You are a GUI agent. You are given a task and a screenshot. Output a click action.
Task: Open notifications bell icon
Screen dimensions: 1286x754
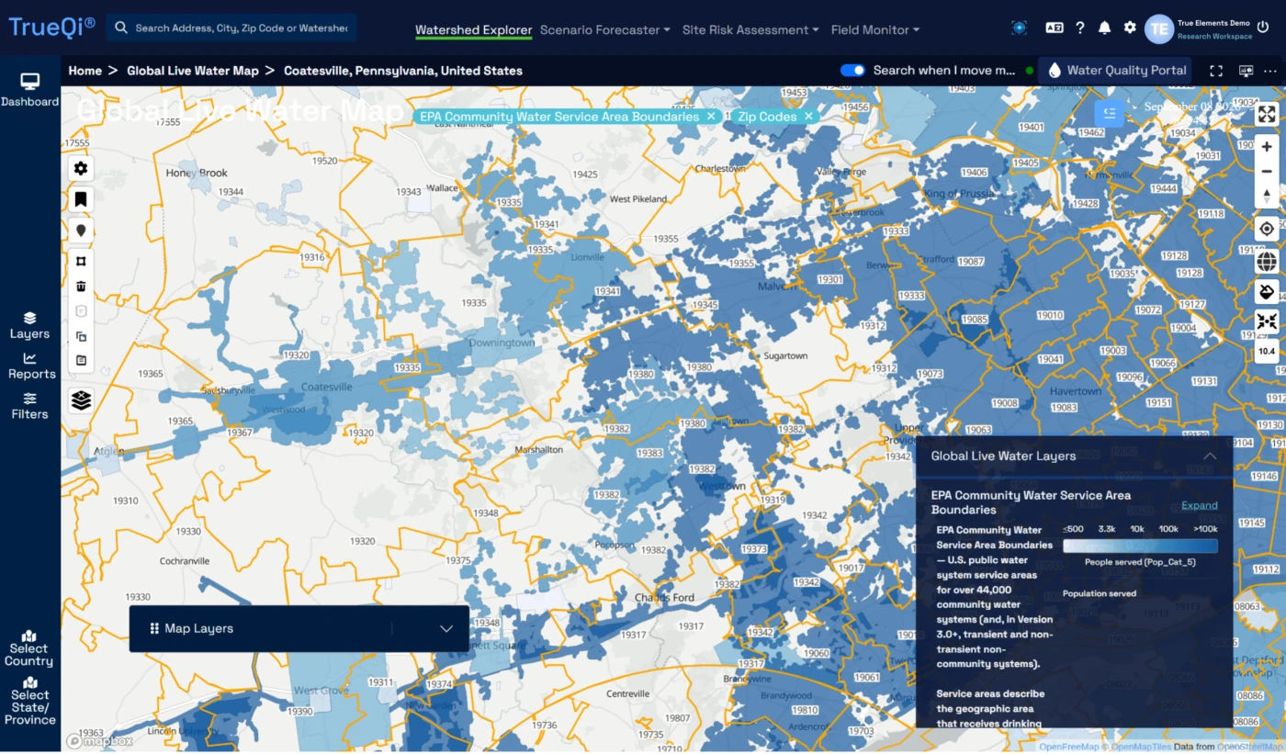[x=1105, y=28]
